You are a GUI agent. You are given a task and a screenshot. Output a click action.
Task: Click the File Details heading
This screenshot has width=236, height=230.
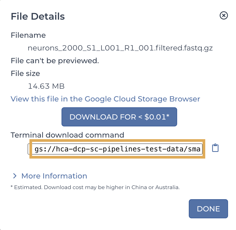click(38, 16)
